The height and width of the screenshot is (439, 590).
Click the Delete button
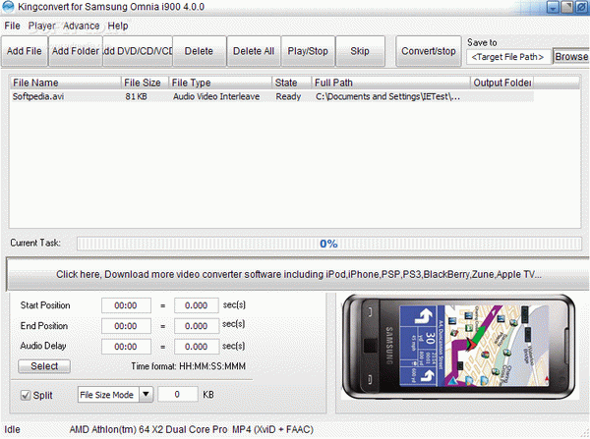coord(199,51)
